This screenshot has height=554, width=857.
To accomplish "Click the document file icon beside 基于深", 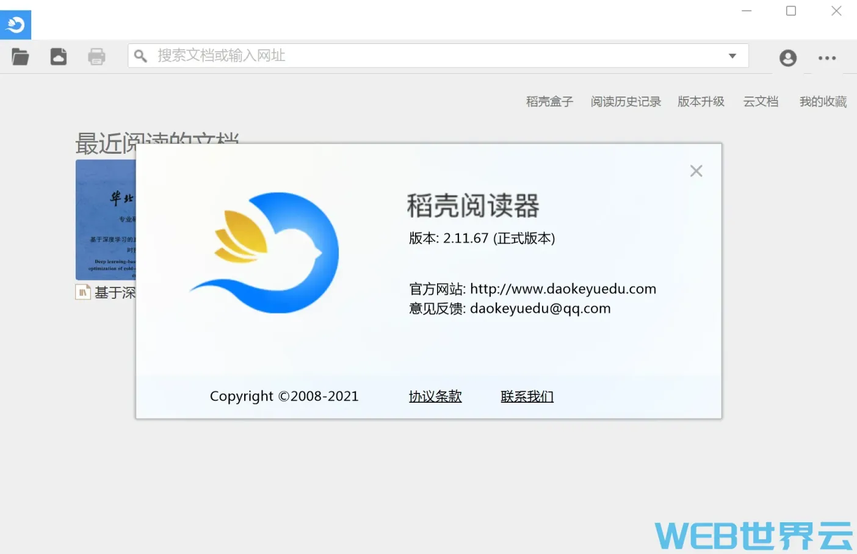I will tap(83, 292).
